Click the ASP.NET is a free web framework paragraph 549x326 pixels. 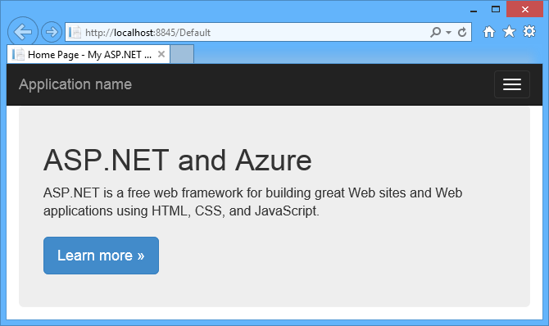(x=253, y=201)
